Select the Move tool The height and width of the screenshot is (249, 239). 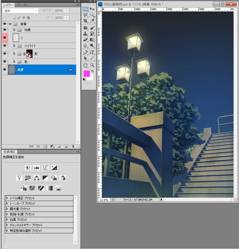pos(92,9)
